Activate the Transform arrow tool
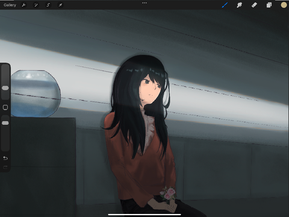The height and width of the screenshot is (217, 289). coord(60,5)
